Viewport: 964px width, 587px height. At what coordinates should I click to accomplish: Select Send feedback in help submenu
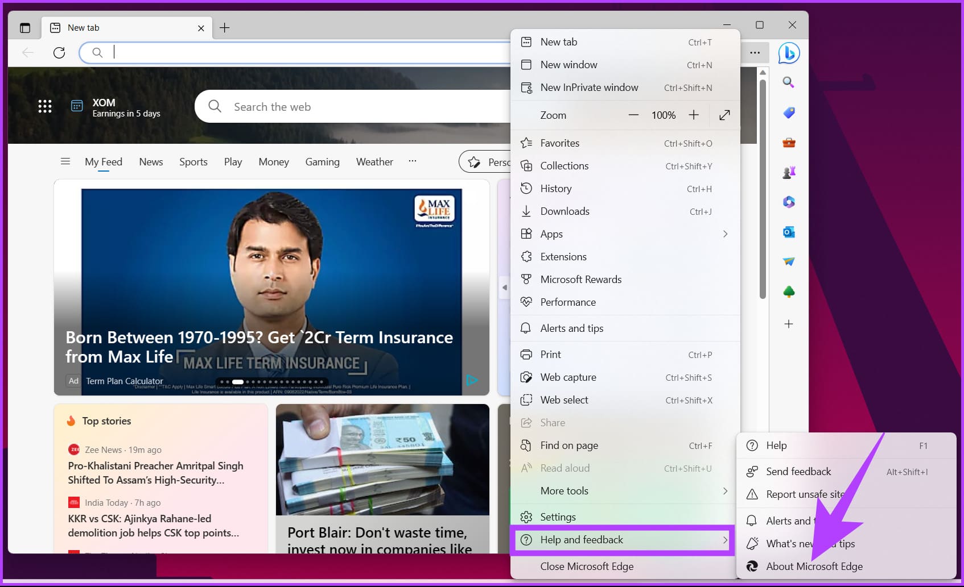(x=846, y=472)
